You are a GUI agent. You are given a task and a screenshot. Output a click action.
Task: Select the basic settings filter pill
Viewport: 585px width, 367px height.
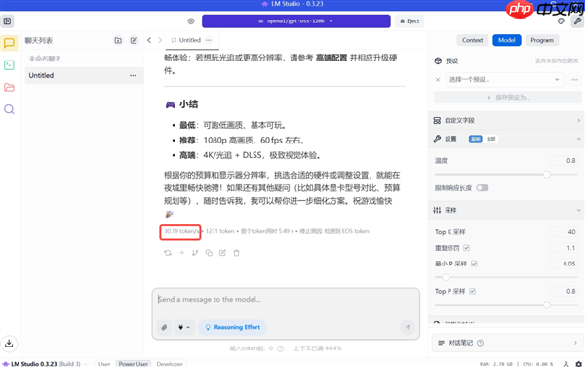[476, 139]
